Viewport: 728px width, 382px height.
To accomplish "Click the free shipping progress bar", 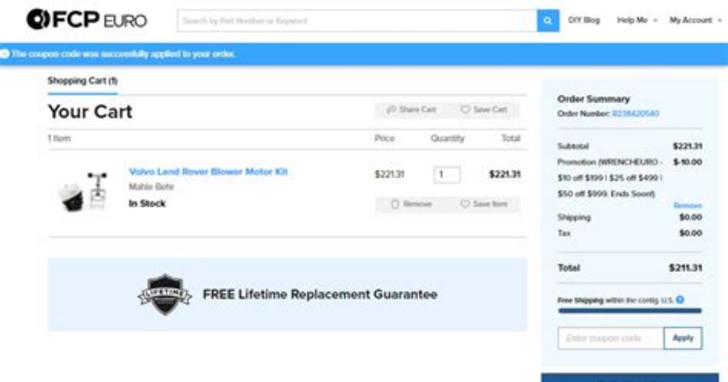I will (629, 311).
